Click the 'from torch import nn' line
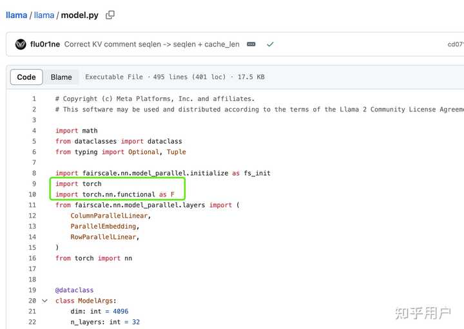464x329 pixels. click(88, 258)
